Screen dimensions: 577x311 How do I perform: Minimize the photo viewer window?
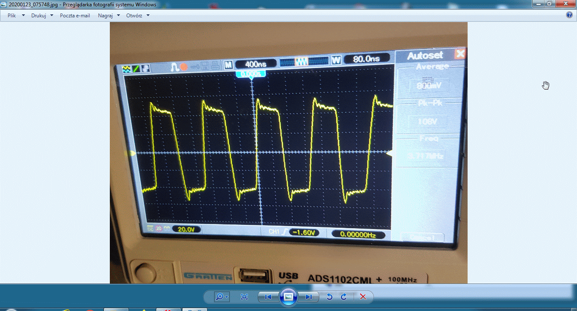[x=538, y=4]
